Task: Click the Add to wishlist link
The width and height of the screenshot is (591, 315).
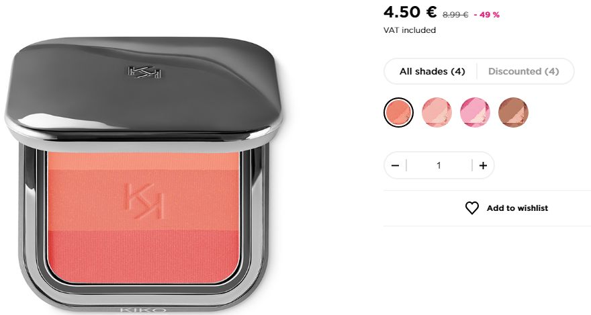Action: click(517, 208)
